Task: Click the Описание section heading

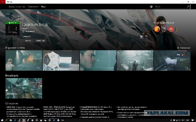Action: pos(12,103)
